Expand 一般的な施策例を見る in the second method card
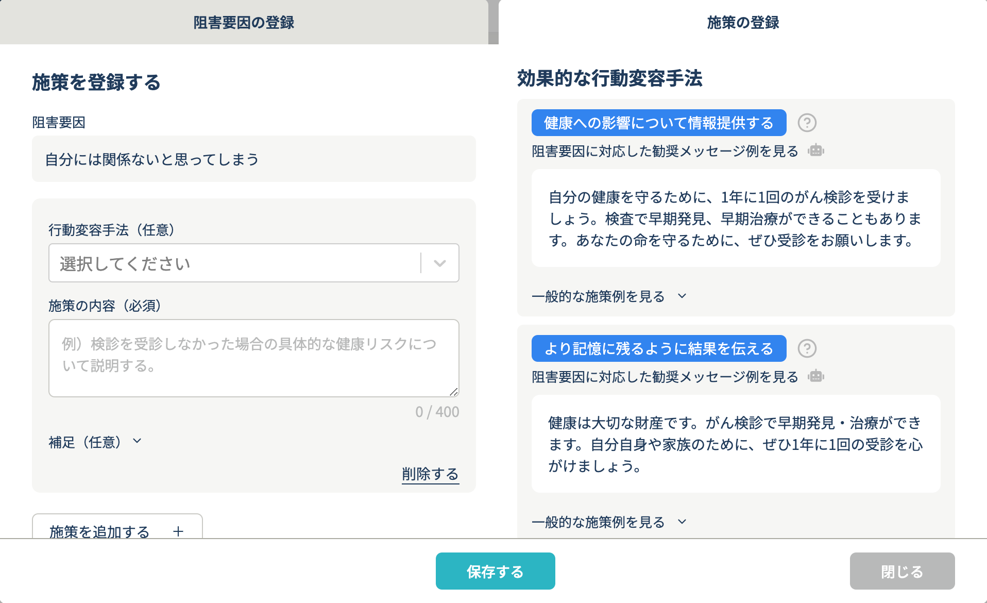This screenshot has width=987, height=603. tap(609, 522)
